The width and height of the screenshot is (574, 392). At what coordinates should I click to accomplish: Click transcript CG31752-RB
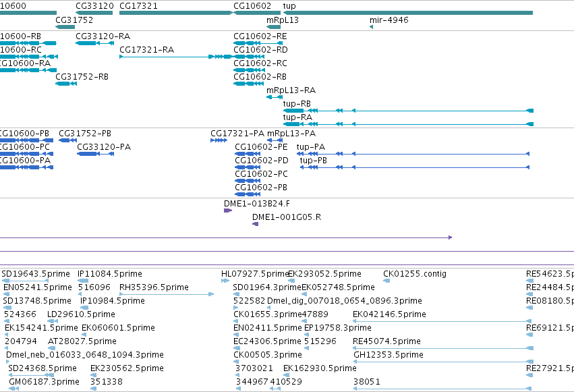[82, 77]
